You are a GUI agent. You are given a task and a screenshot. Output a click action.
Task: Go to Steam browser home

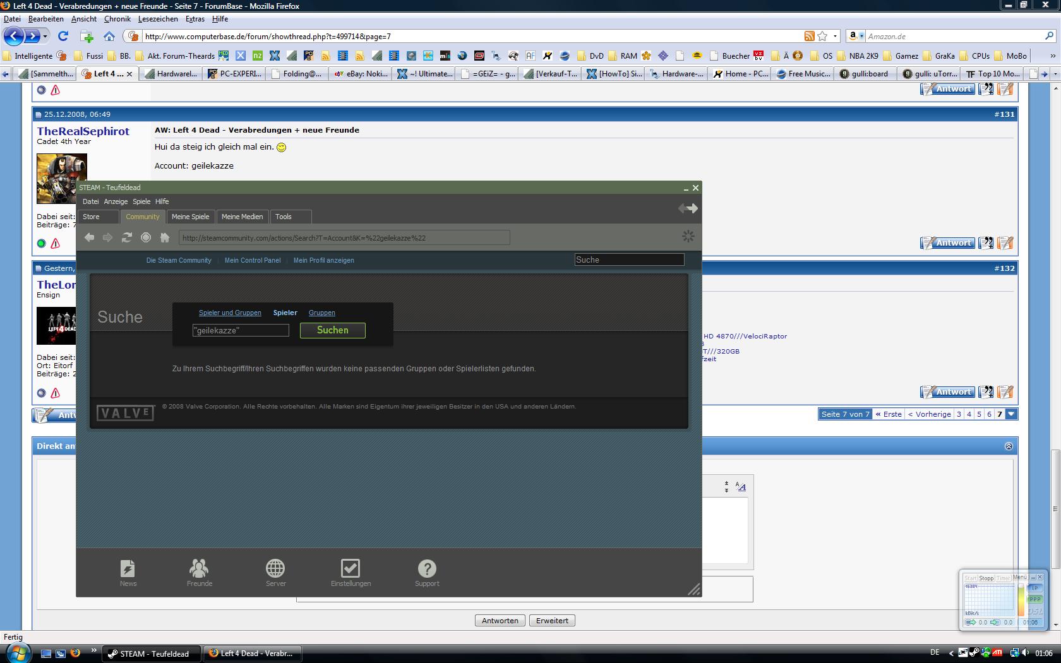click(x=165, y=237)
